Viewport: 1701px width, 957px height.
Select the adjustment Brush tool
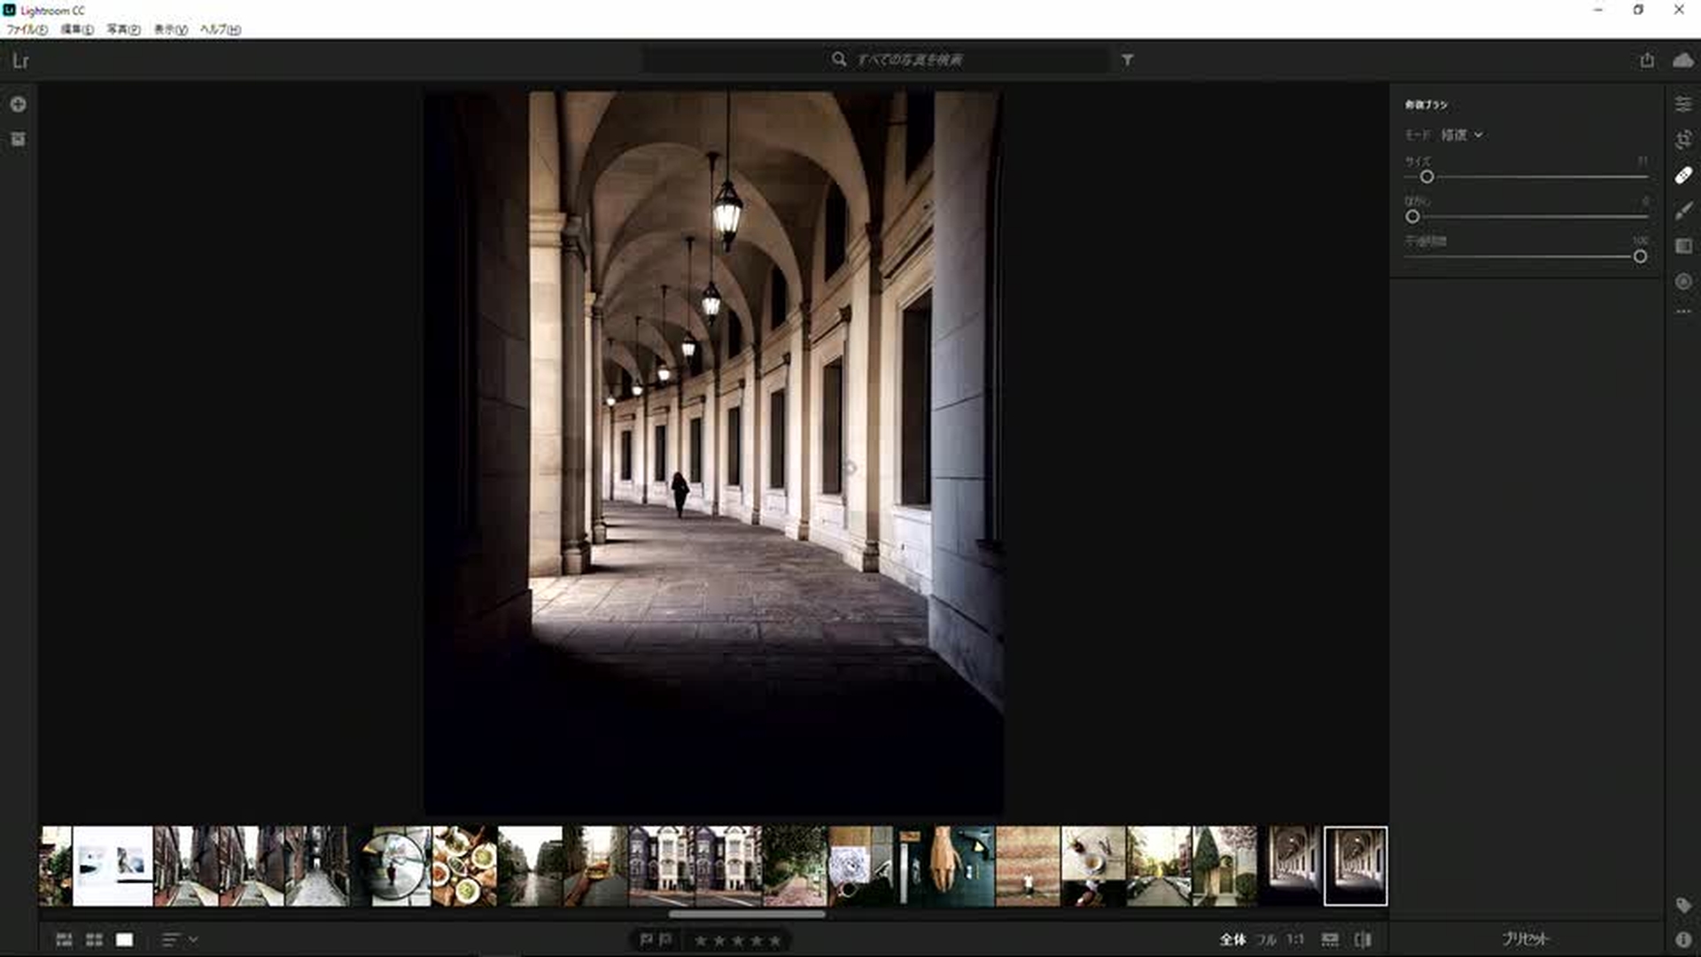[x=1683, y=211]
